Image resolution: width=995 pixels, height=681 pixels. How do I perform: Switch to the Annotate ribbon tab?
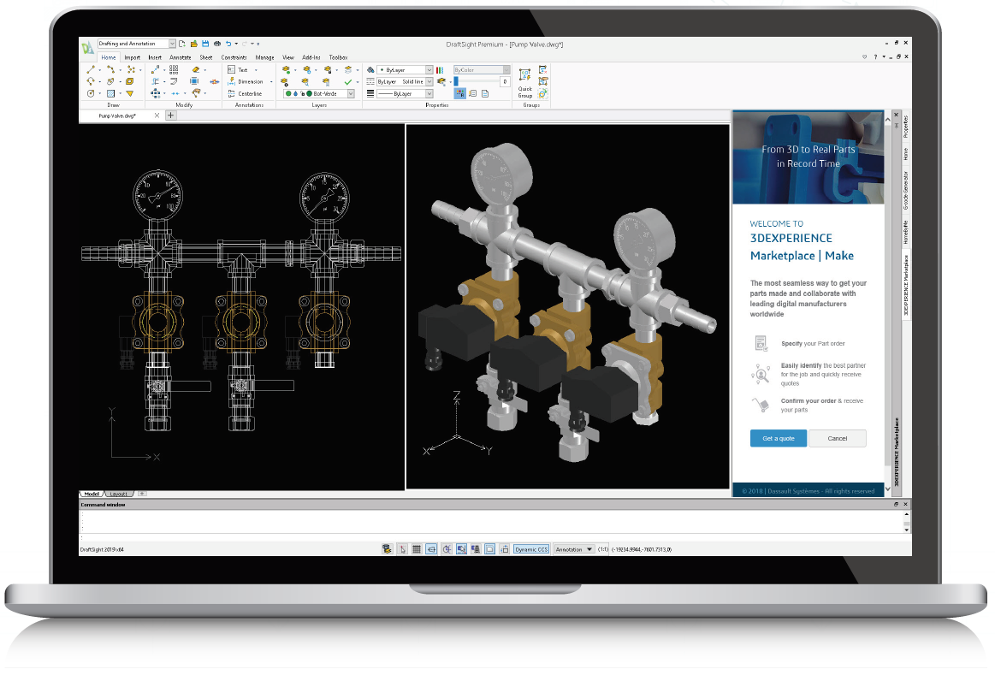[x=180, y=57]
